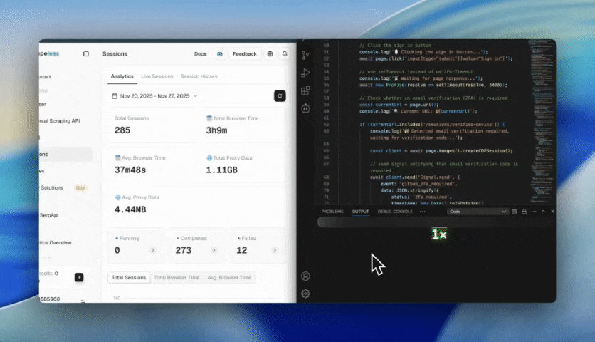Click the Completed count 273
Image resolution: width=595 pixels, height=342 pixels.
tap(184, 250)
